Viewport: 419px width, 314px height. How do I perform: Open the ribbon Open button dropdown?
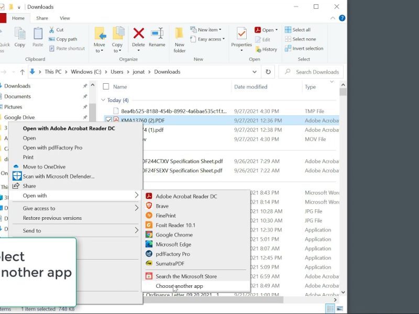pos(277,30)
